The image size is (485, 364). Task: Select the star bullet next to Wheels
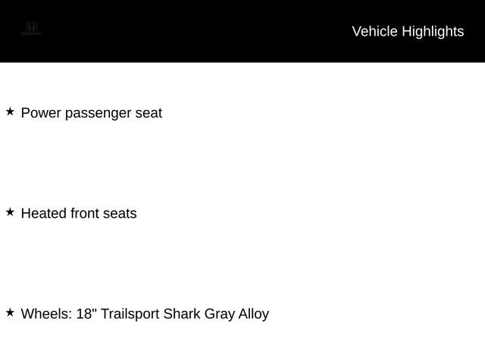click(10, 312)
